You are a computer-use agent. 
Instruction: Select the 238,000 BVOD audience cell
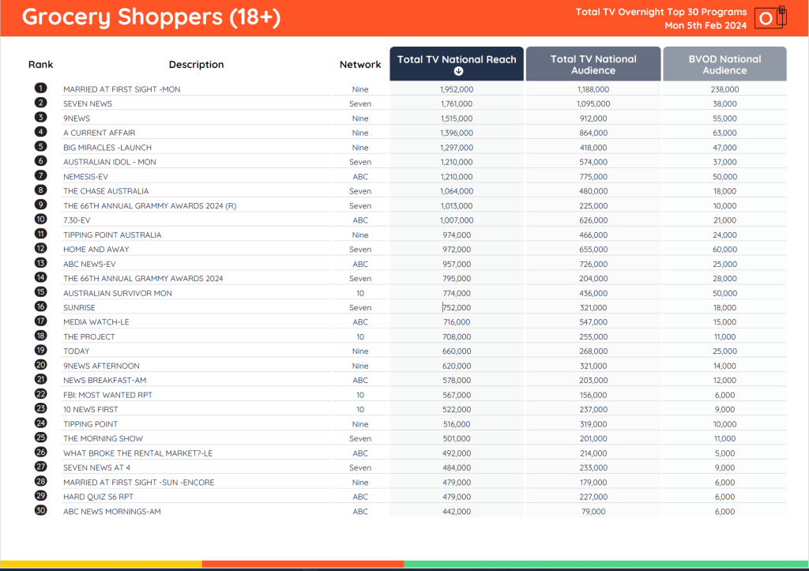point(724,89)
